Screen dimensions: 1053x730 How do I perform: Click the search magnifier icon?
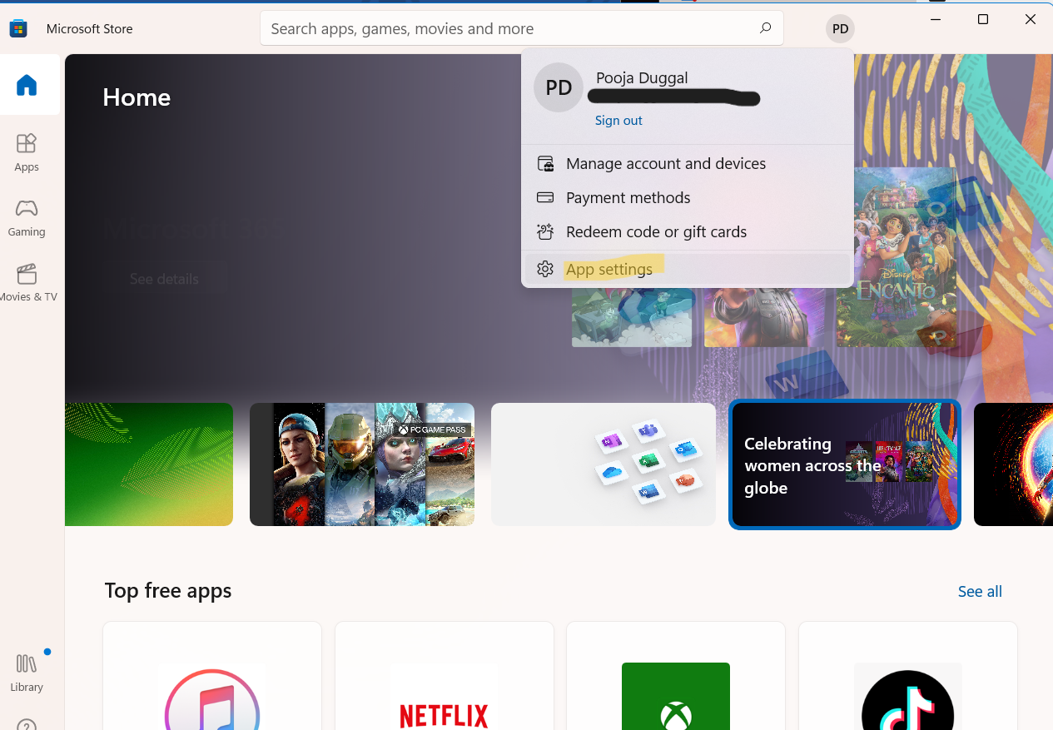pos(765,28)
